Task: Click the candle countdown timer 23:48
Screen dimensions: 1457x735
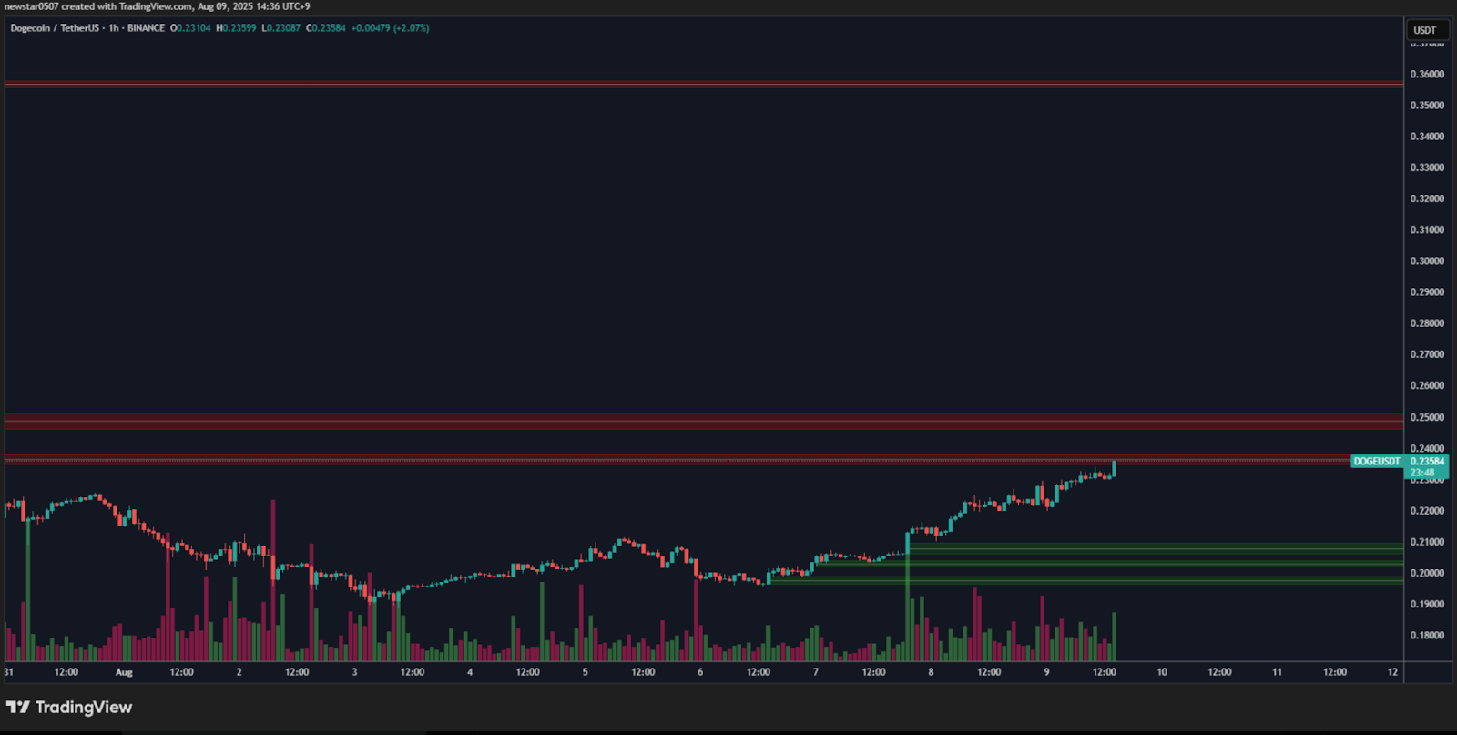Action: click(1422, 473)
